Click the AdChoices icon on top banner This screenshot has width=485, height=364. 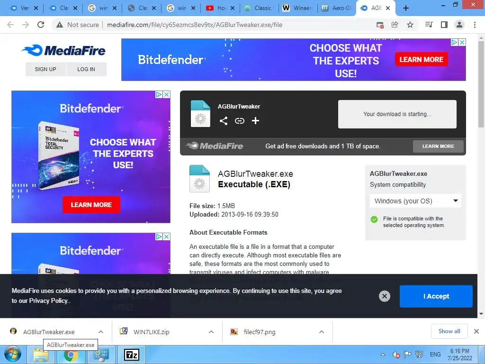[454, 42]
